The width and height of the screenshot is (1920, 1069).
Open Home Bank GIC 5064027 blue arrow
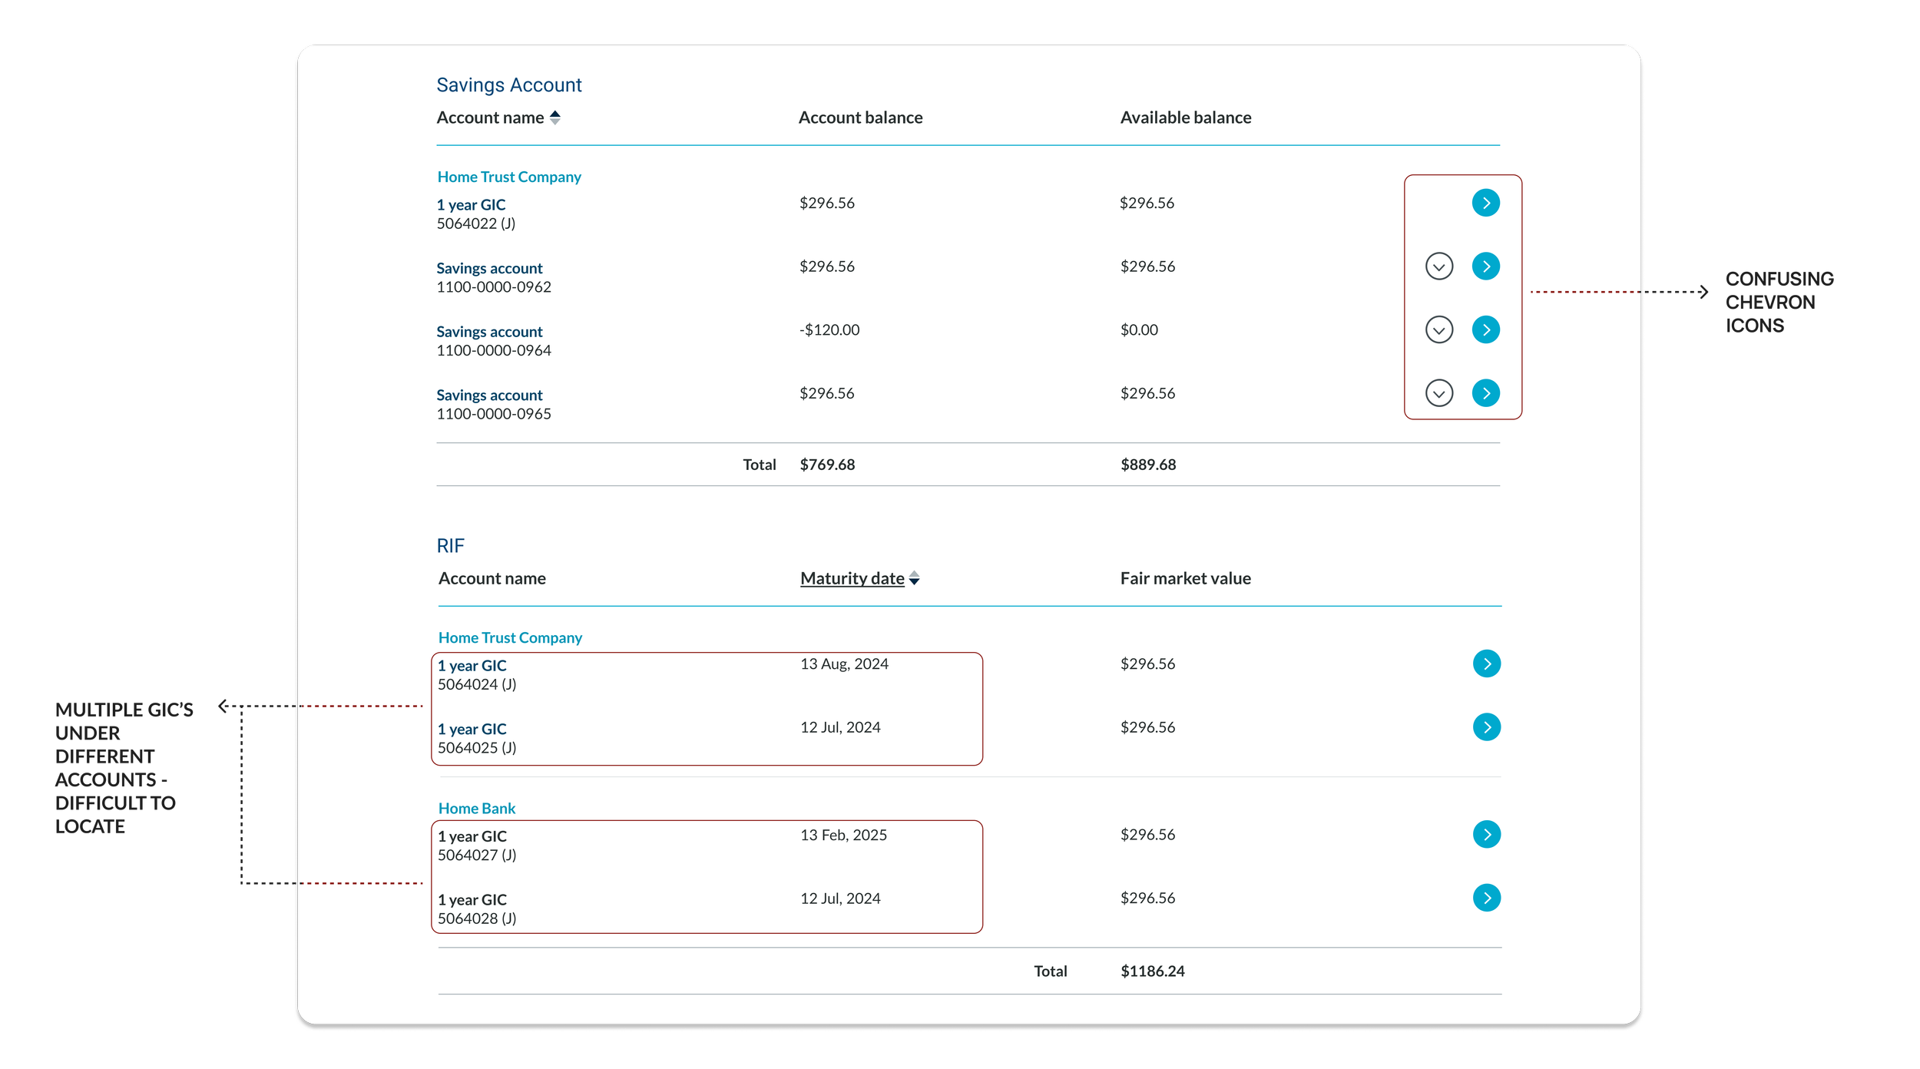1486,834
